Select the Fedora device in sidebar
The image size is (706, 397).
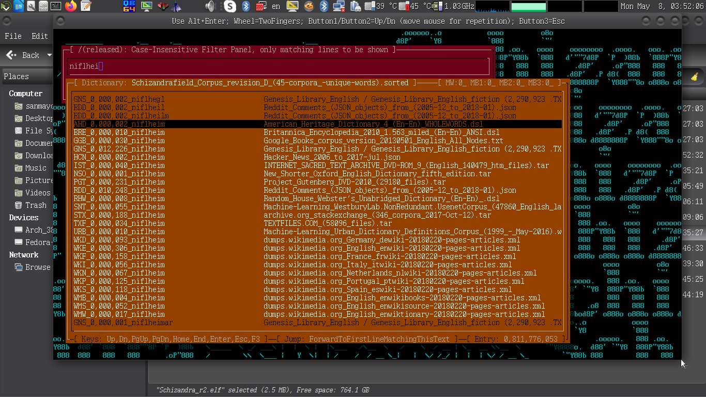34,242
